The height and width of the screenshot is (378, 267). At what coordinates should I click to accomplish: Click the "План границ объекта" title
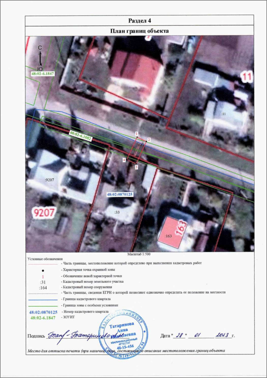pos(139,31)
